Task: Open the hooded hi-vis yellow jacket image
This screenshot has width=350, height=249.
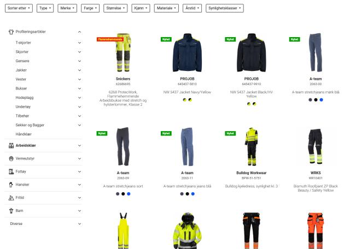Action: tap(187, 230)
